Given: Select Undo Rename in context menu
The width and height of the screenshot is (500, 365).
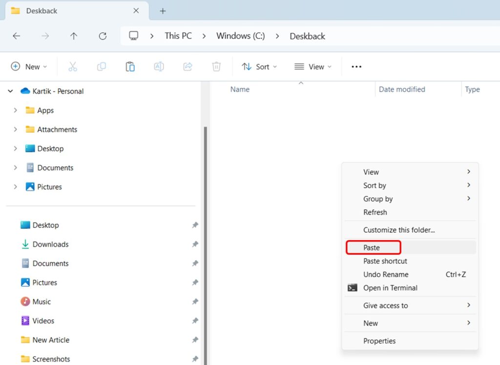Looking at the screenshot, I should (410, 274).
